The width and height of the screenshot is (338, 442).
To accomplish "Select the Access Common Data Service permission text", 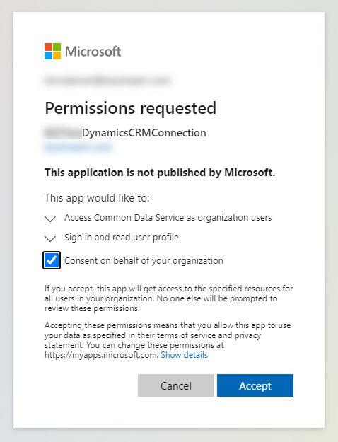I will pos(168,218).
